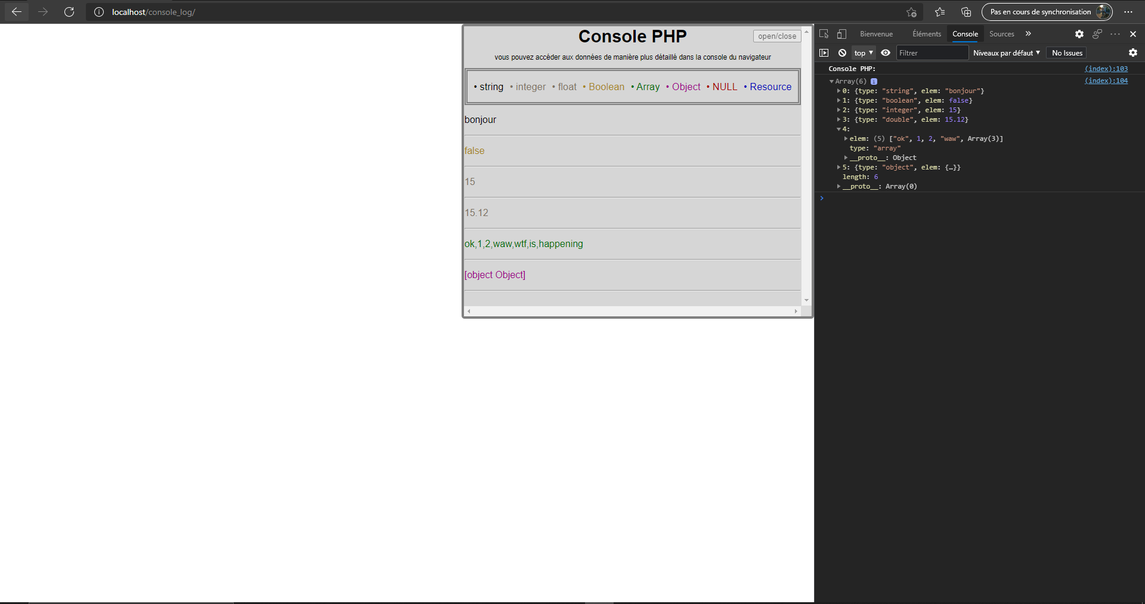The width and height of the screenshot is (1145, 604).
Task: Switch to the Console tab
Action: tap(965, 34)
